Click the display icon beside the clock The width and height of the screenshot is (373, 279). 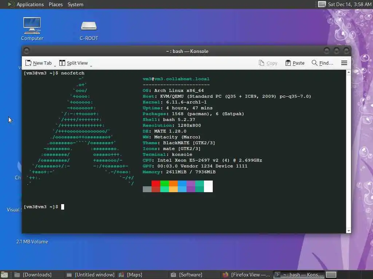322,4
